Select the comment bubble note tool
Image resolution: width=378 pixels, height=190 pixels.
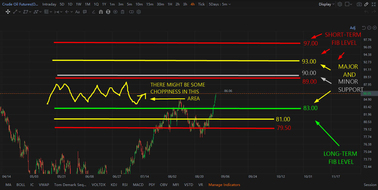(x=85, y=12)
